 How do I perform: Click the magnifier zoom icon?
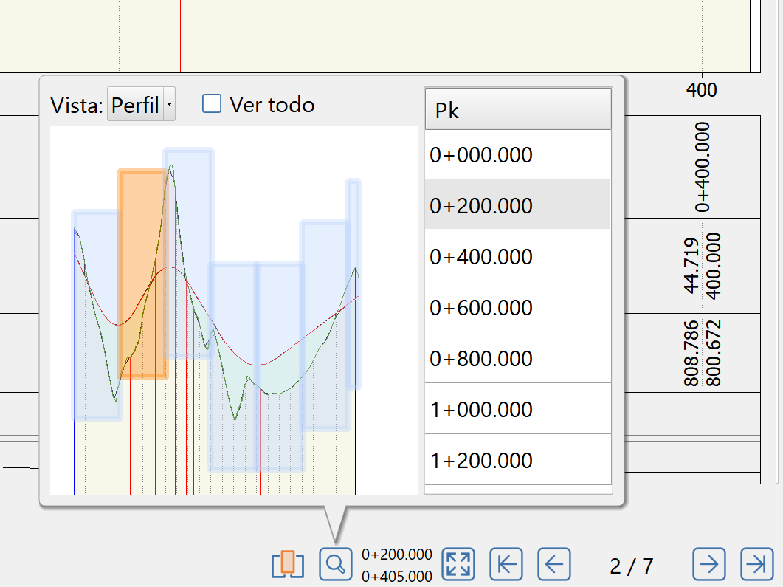335,565
